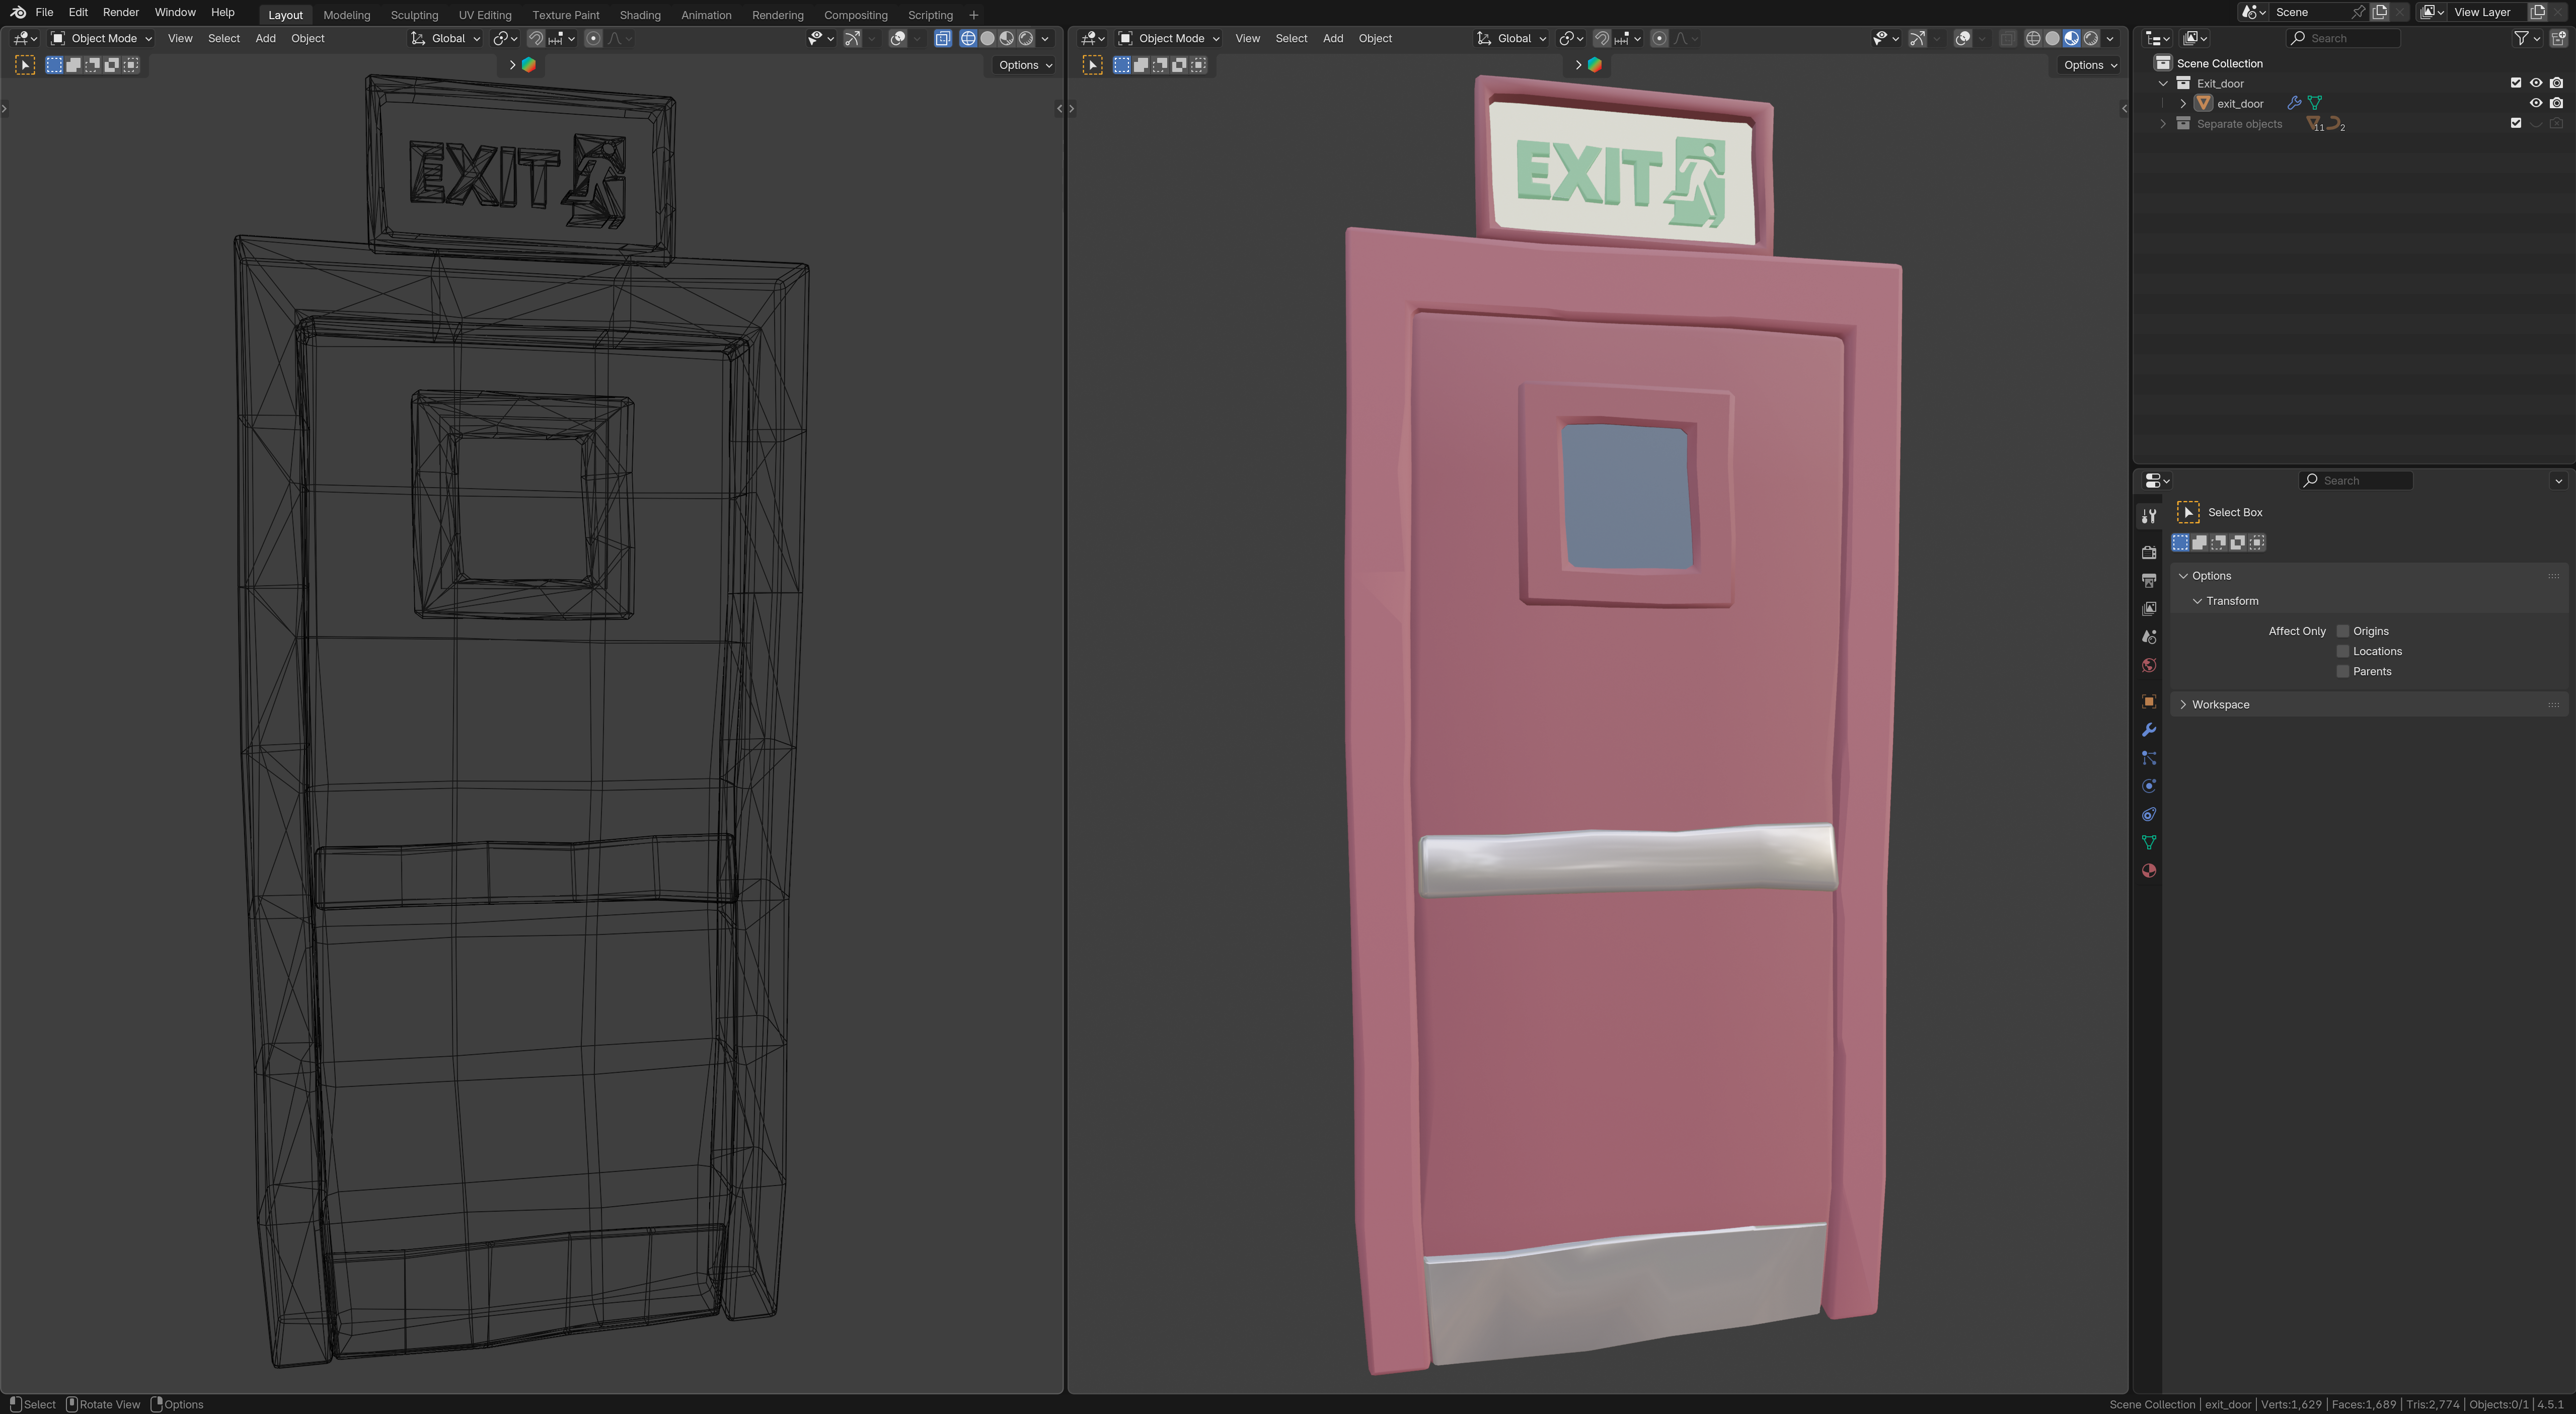
Task: Select material preview shading in right viewport
Action: (2071, 38)
